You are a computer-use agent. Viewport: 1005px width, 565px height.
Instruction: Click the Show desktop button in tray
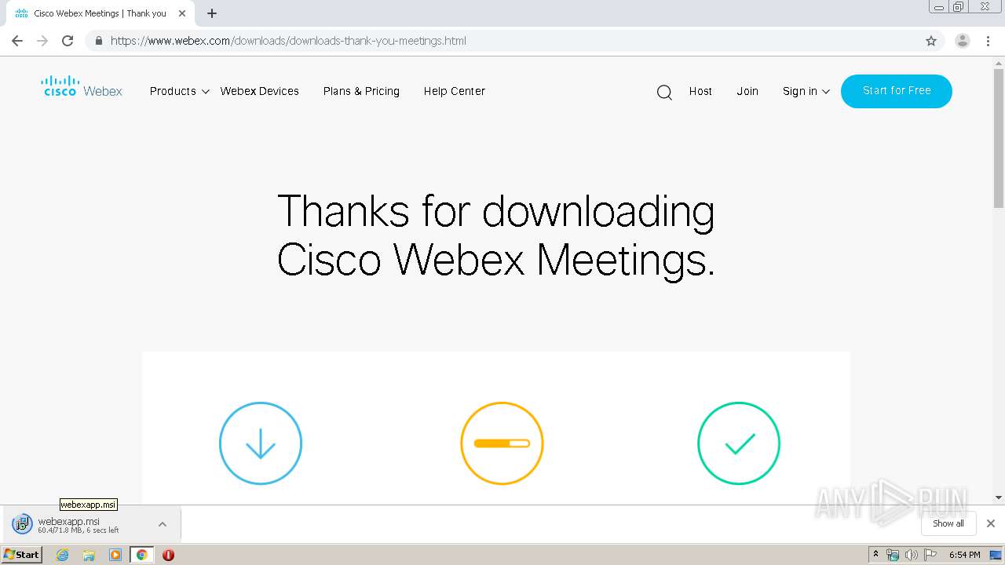point(996,555)
